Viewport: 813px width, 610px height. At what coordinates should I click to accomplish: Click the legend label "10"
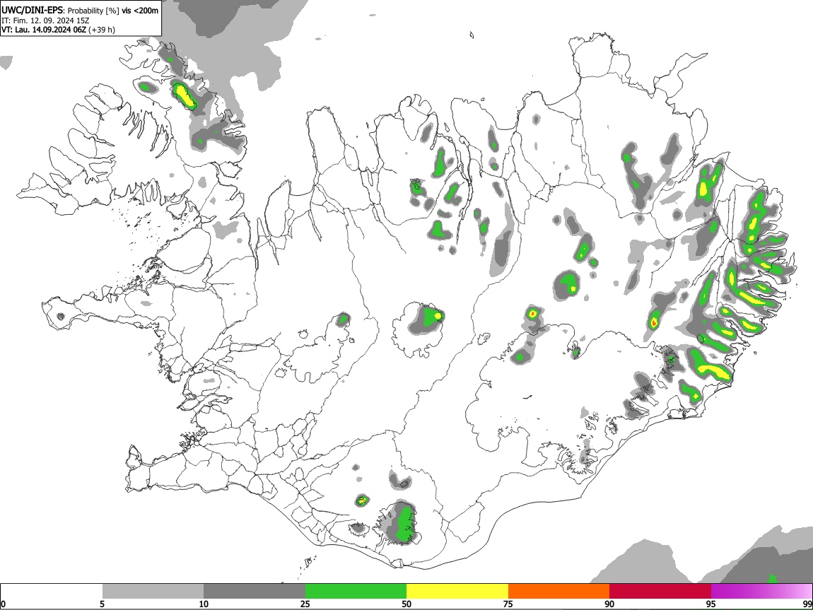point(204,604)
